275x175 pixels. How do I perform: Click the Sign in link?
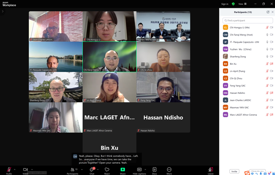[225, 4]
